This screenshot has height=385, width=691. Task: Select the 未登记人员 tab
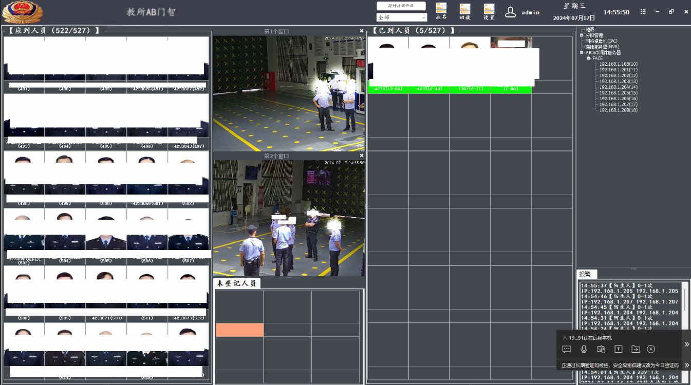pos(236,283)
